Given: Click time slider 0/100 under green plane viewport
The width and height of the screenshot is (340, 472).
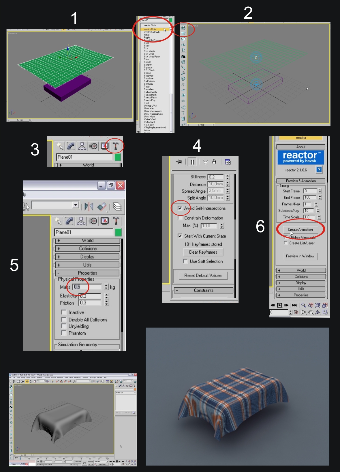Looking at the screenshot, I should (x=20, y=120).
